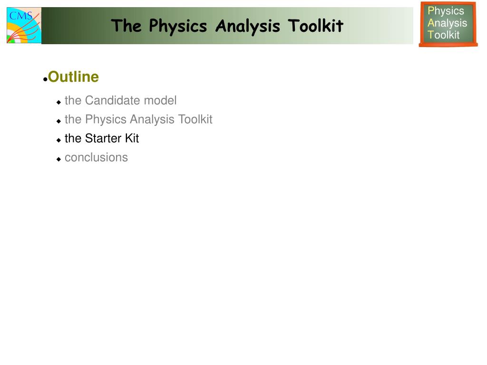Click the orange frame of the chalkboard logo

pos(448,45)
